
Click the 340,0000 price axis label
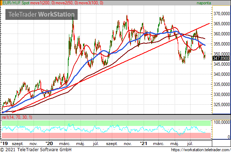point(222,74)
